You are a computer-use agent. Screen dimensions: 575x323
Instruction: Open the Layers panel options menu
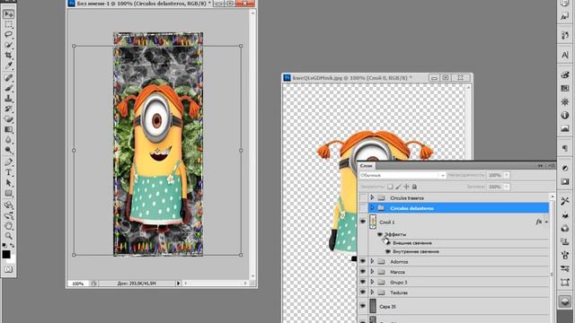point(551,166)
